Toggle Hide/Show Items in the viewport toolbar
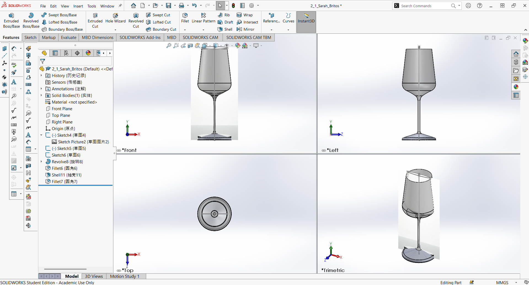 coord(227,46)
